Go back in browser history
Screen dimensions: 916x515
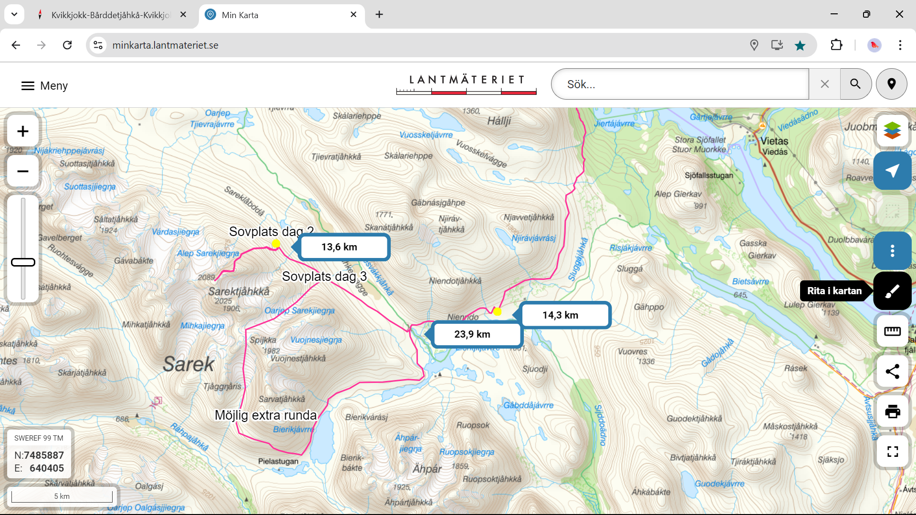pos(16,45)
